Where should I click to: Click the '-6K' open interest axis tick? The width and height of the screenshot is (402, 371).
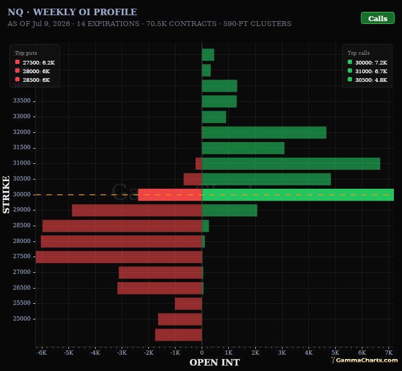pos(42,353)
